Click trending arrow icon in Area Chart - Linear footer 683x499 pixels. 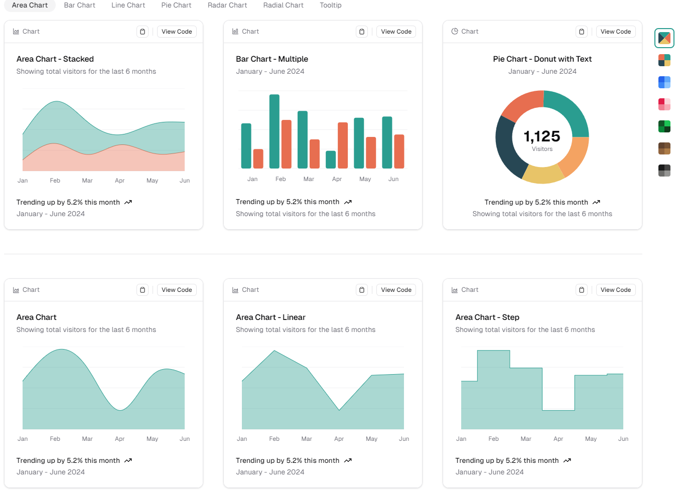click(348, 460)
